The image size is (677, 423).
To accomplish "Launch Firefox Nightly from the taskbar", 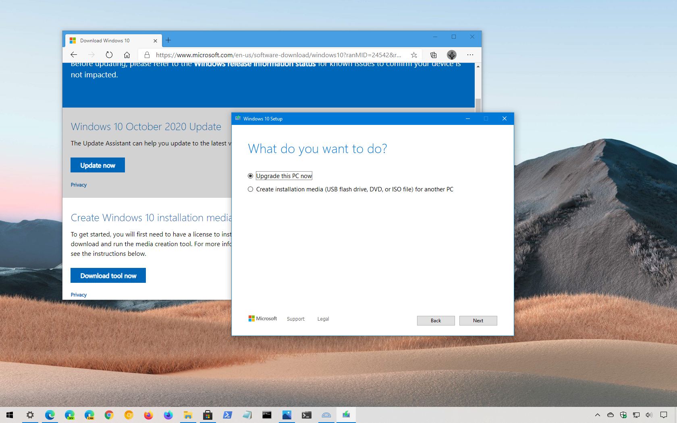I will coord(168,415).
